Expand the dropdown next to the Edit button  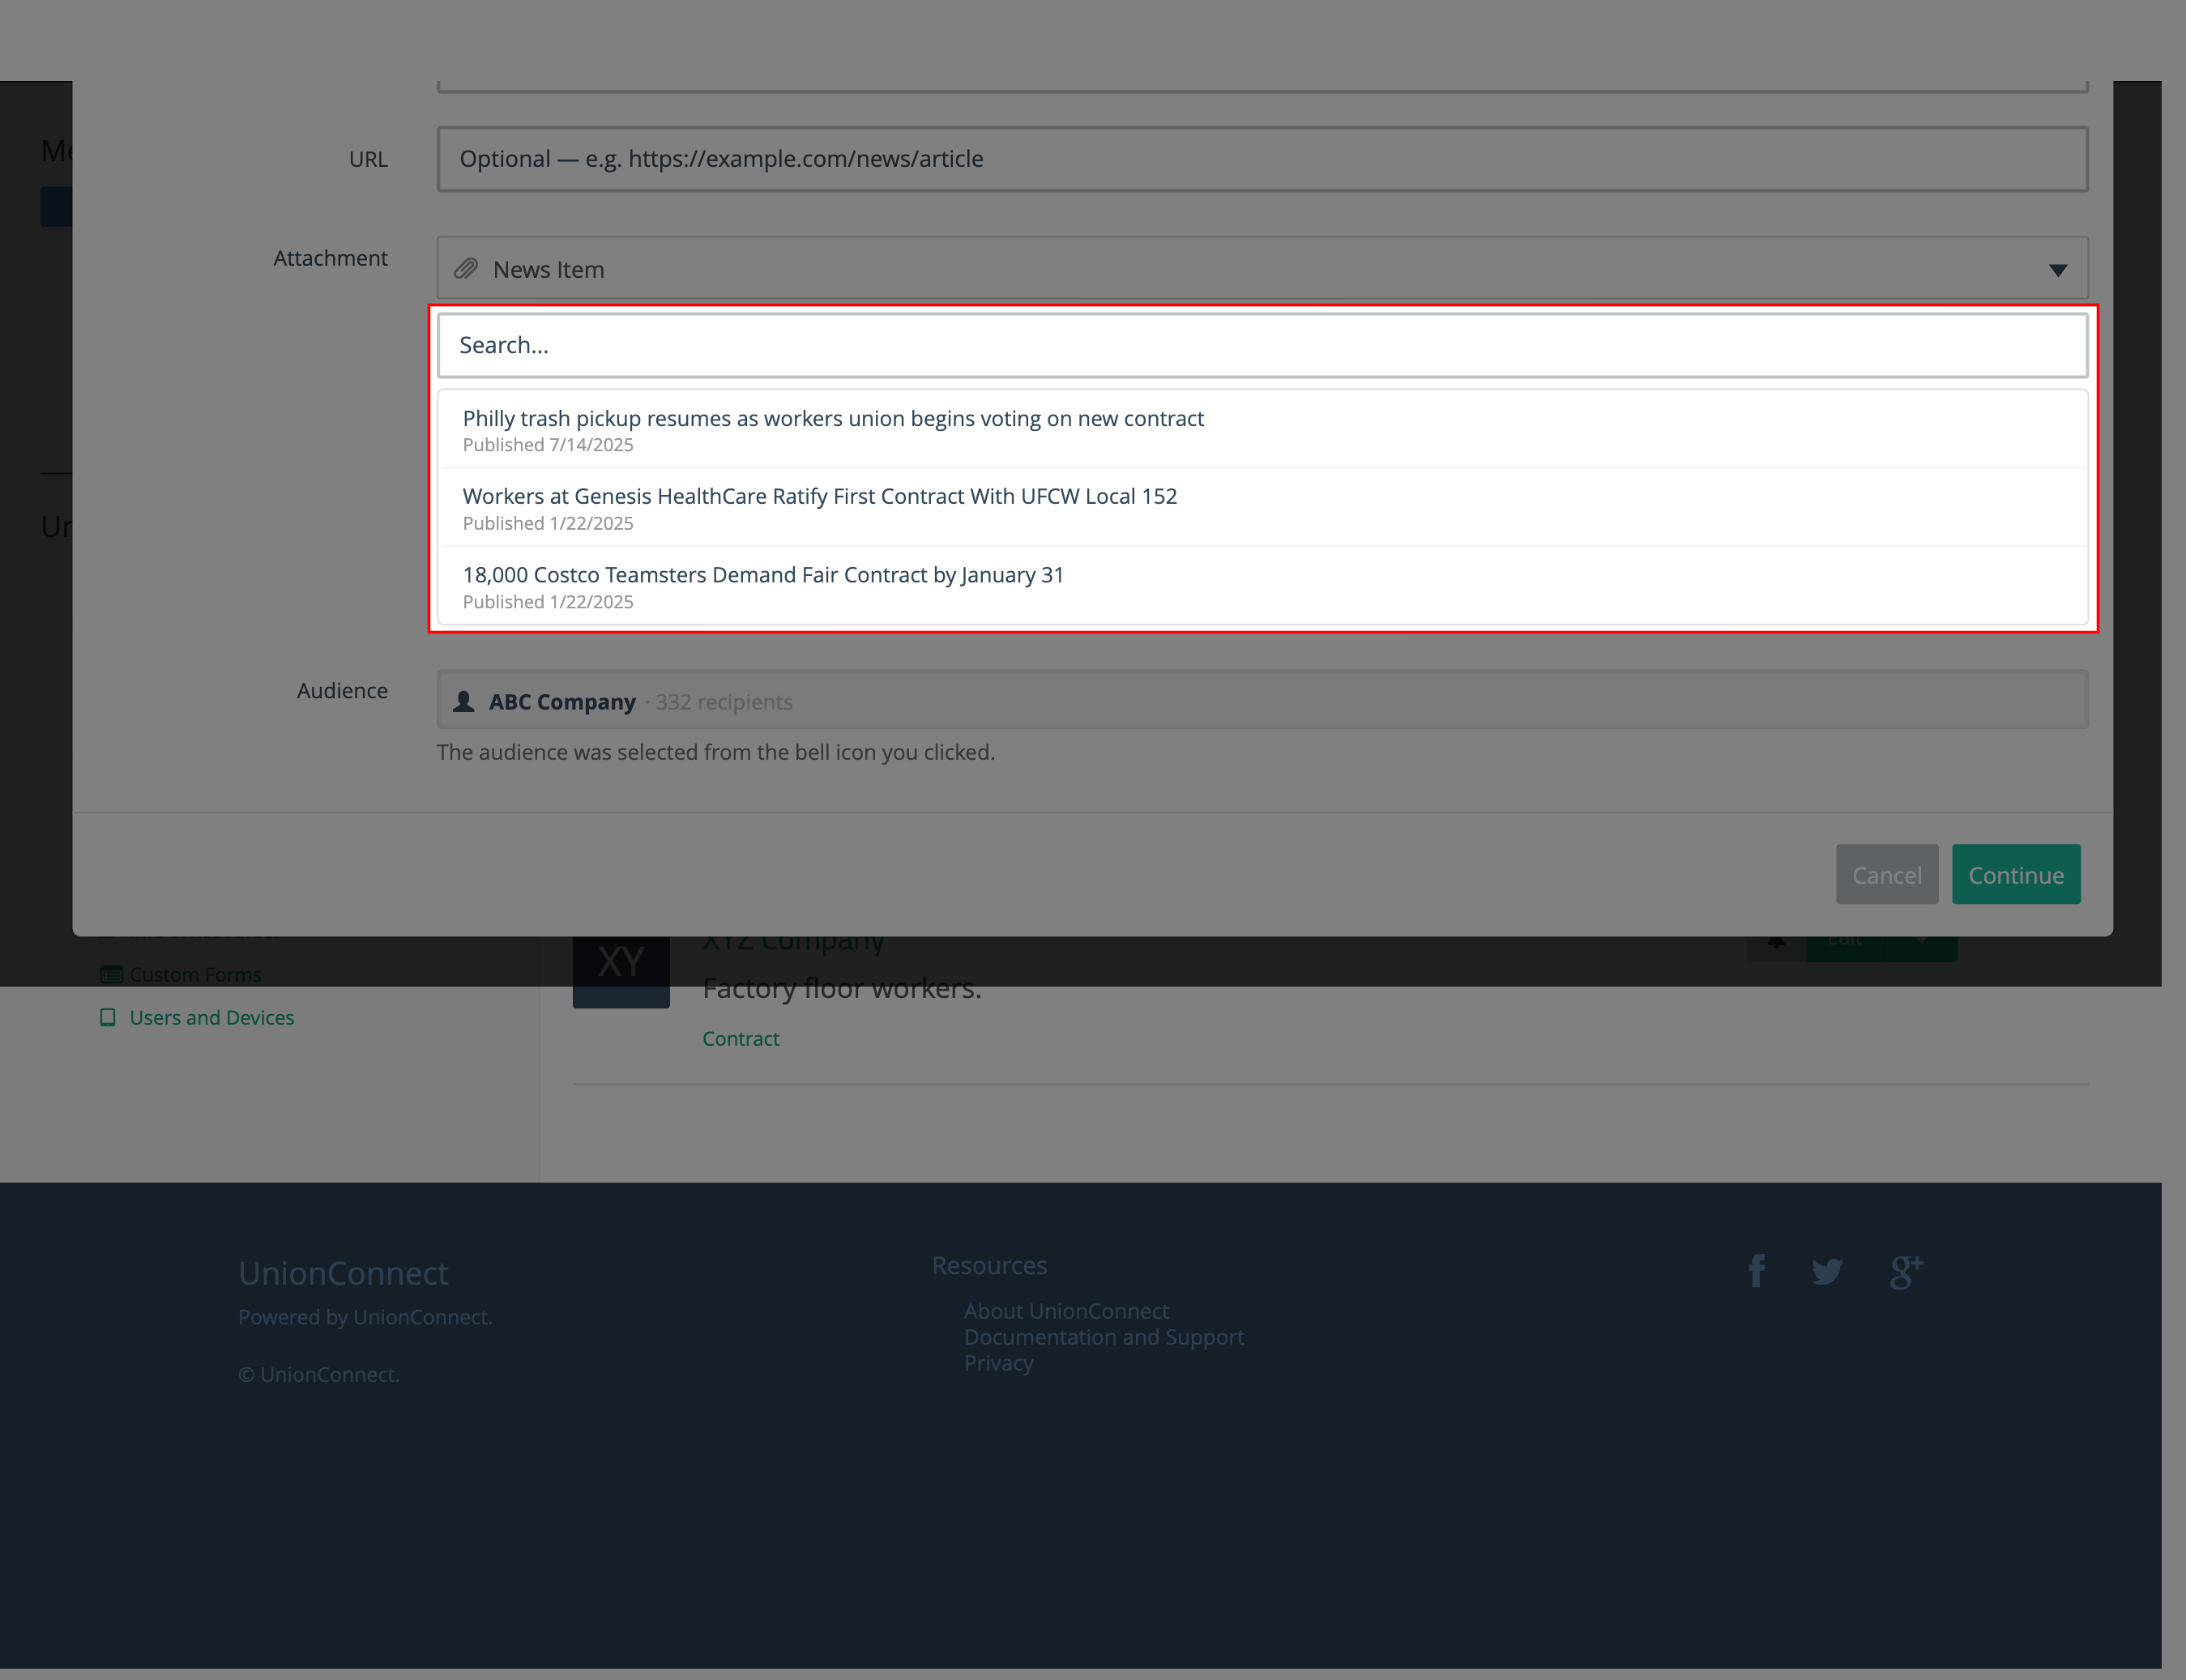click(x=1922, y=941)
